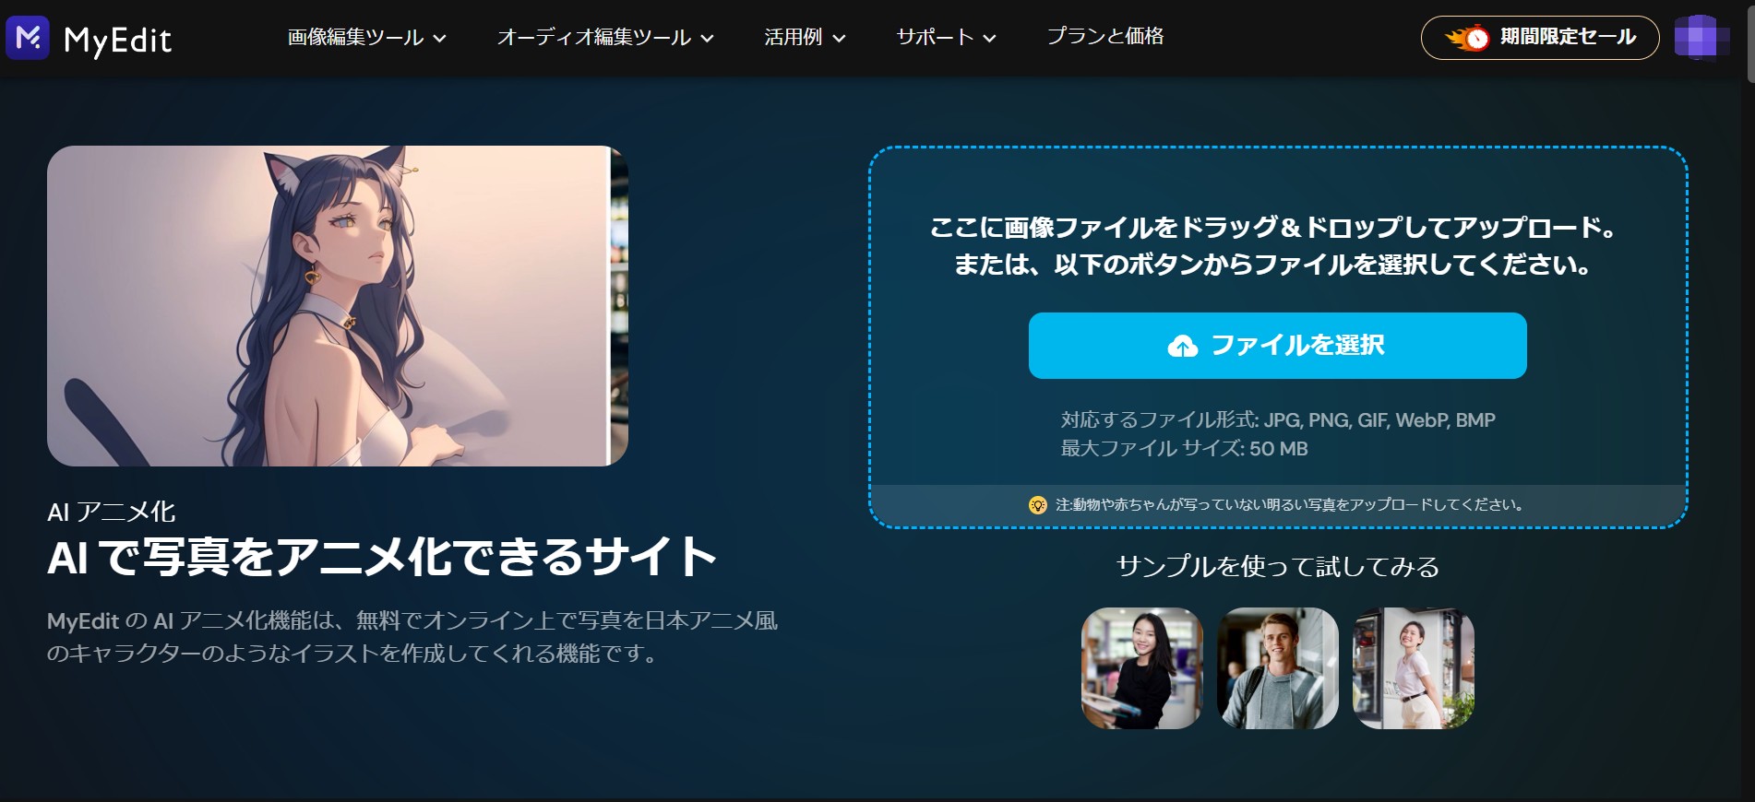Click the flaming stopwatch sale icon
The height and width of the screenshot is (802, 1755).
point(1467,38)
